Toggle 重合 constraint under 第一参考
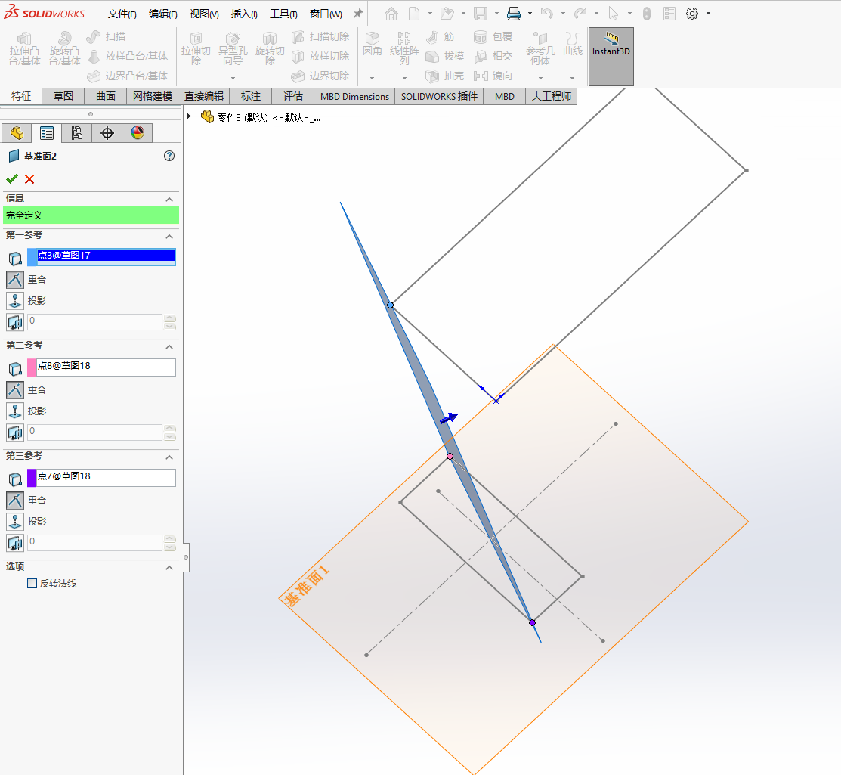Screen dimensions: 841x775 click(x=15, y=280)
